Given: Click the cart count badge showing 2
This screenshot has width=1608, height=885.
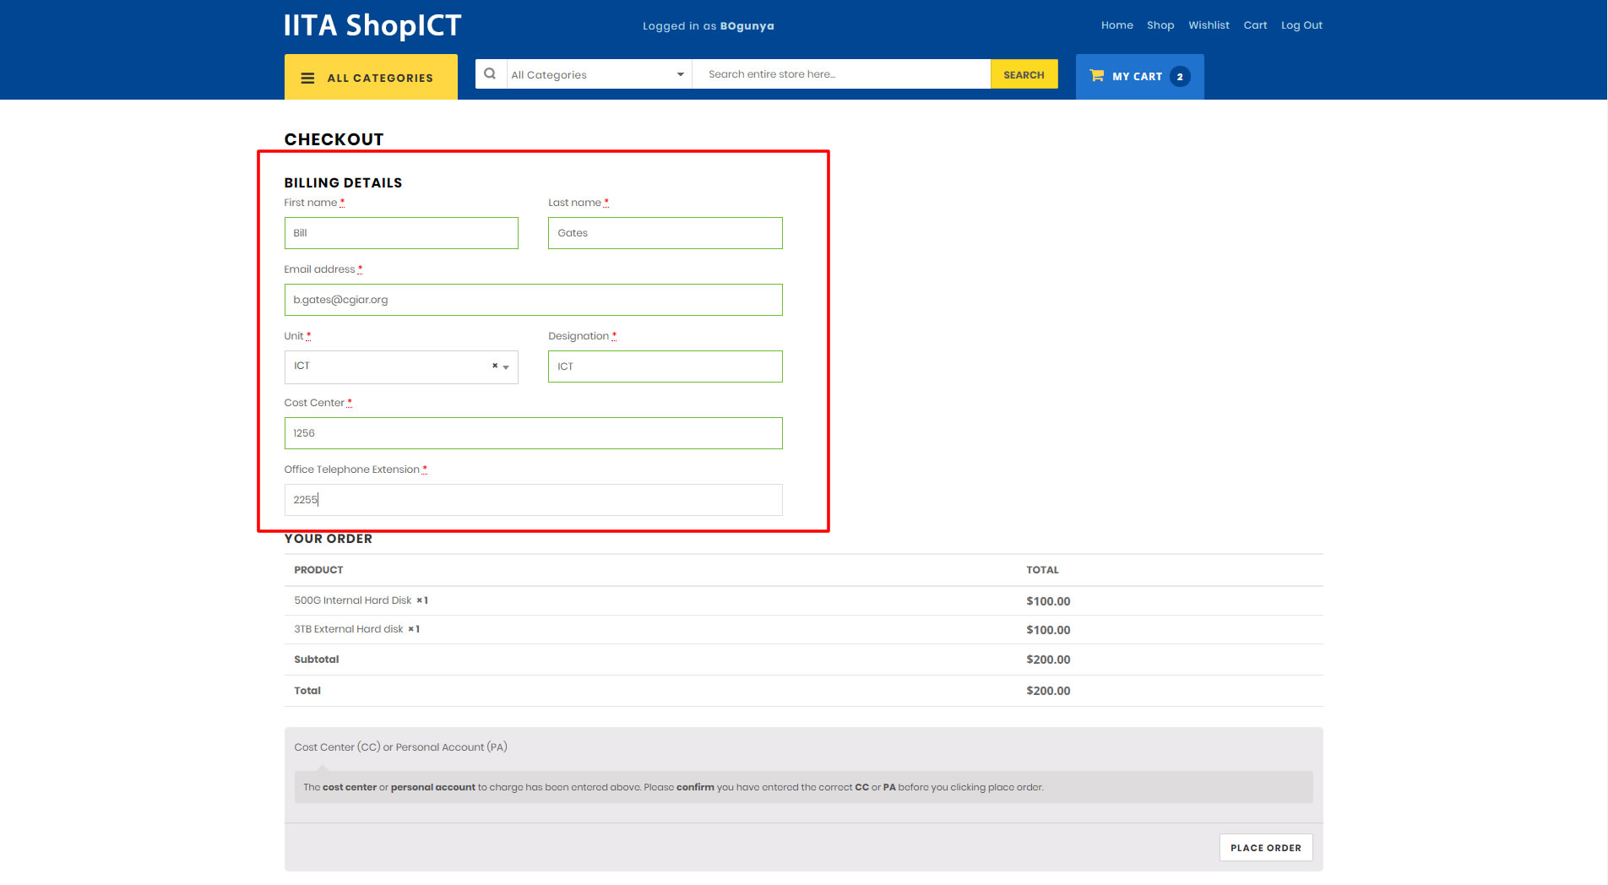Looking at the screenshot, I should [x=1180, y=77].
